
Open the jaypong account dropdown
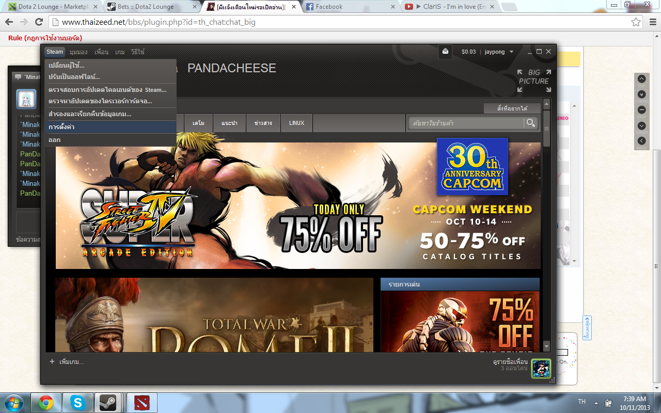(499, 52)
